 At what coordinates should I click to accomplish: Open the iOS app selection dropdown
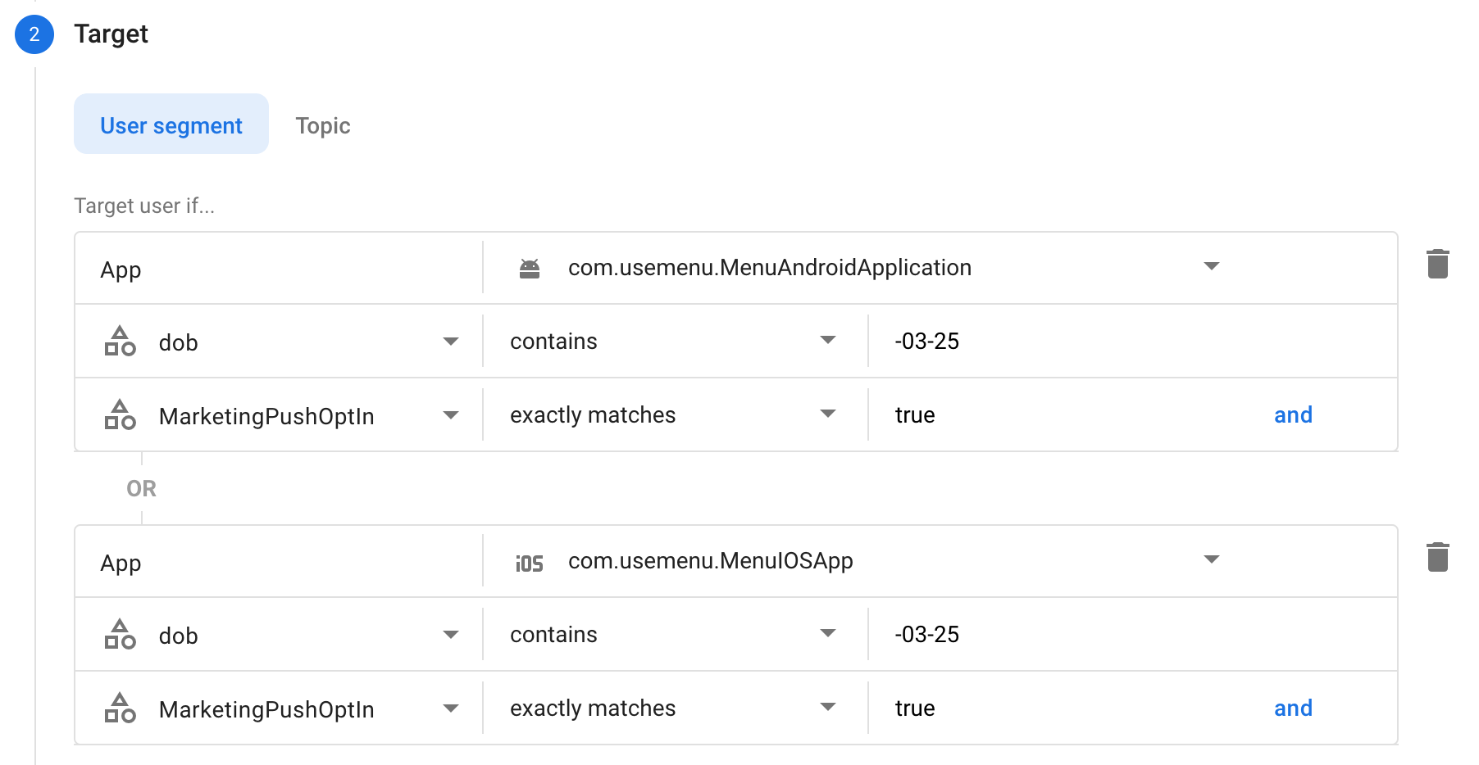(1212, 560)
